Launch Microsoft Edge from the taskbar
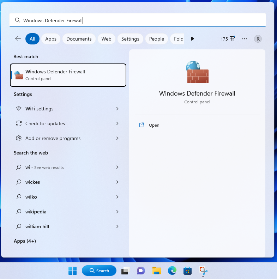This screenshot has width=277, height=279. 172,271
